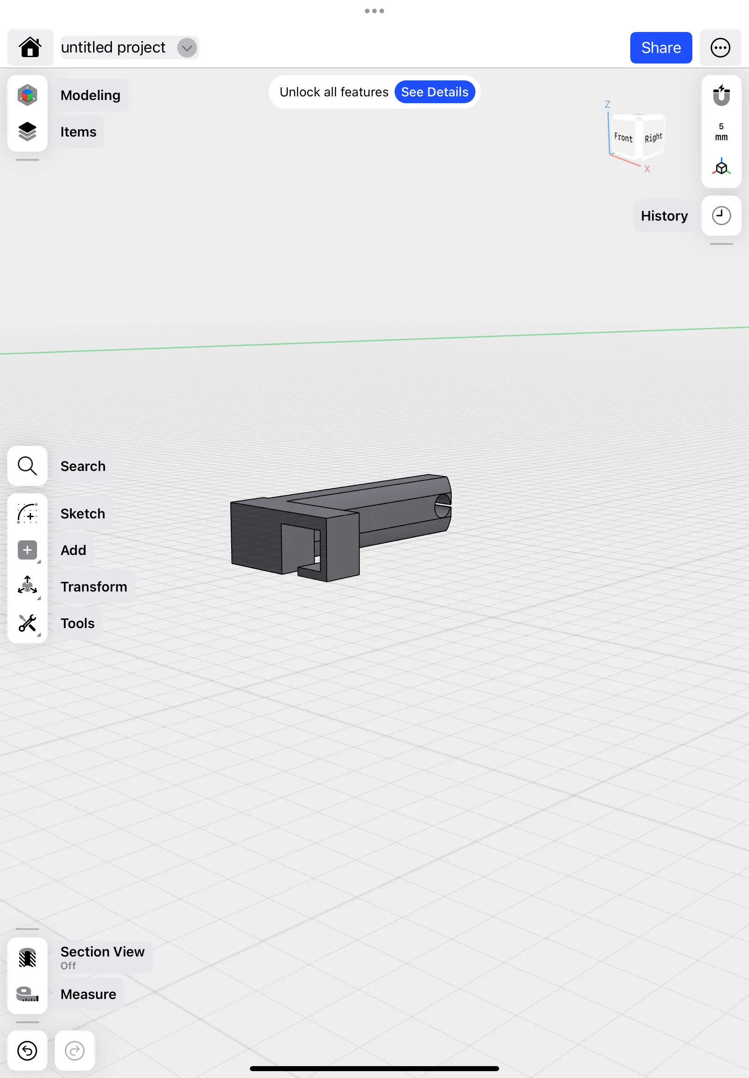
Task: Click Front face of orientation cube
Action: pos(623,138)
